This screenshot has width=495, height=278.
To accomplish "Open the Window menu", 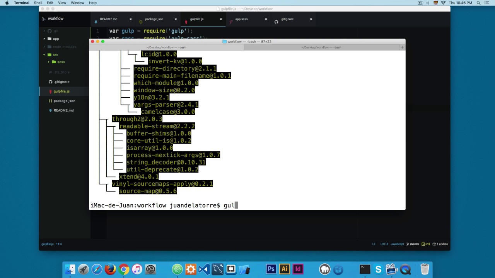I will coord(77,3).
